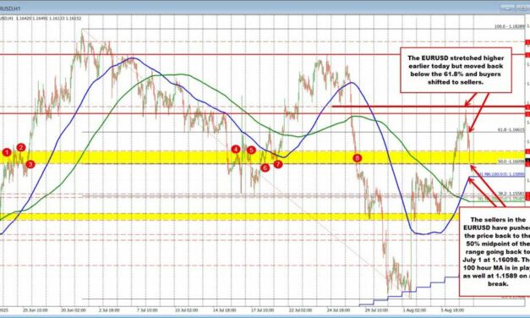Click the 29 Jul 10:00 time label
Viewport: 530px width, 318px height.
[375, 310]
